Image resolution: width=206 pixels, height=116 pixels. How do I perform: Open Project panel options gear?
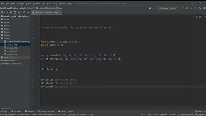click(x=24, y=12)
